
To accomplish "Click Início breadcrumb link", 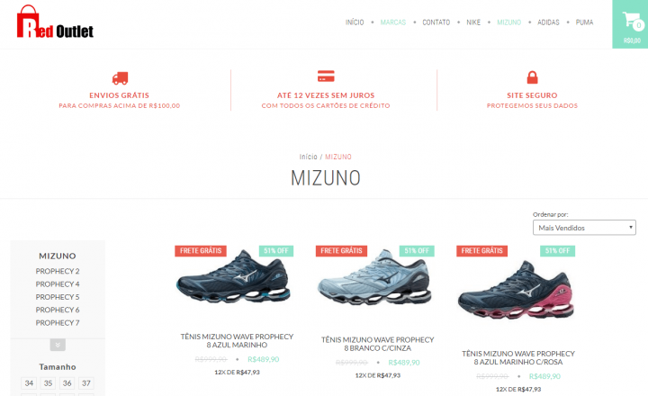I will [x=309, y=157].
